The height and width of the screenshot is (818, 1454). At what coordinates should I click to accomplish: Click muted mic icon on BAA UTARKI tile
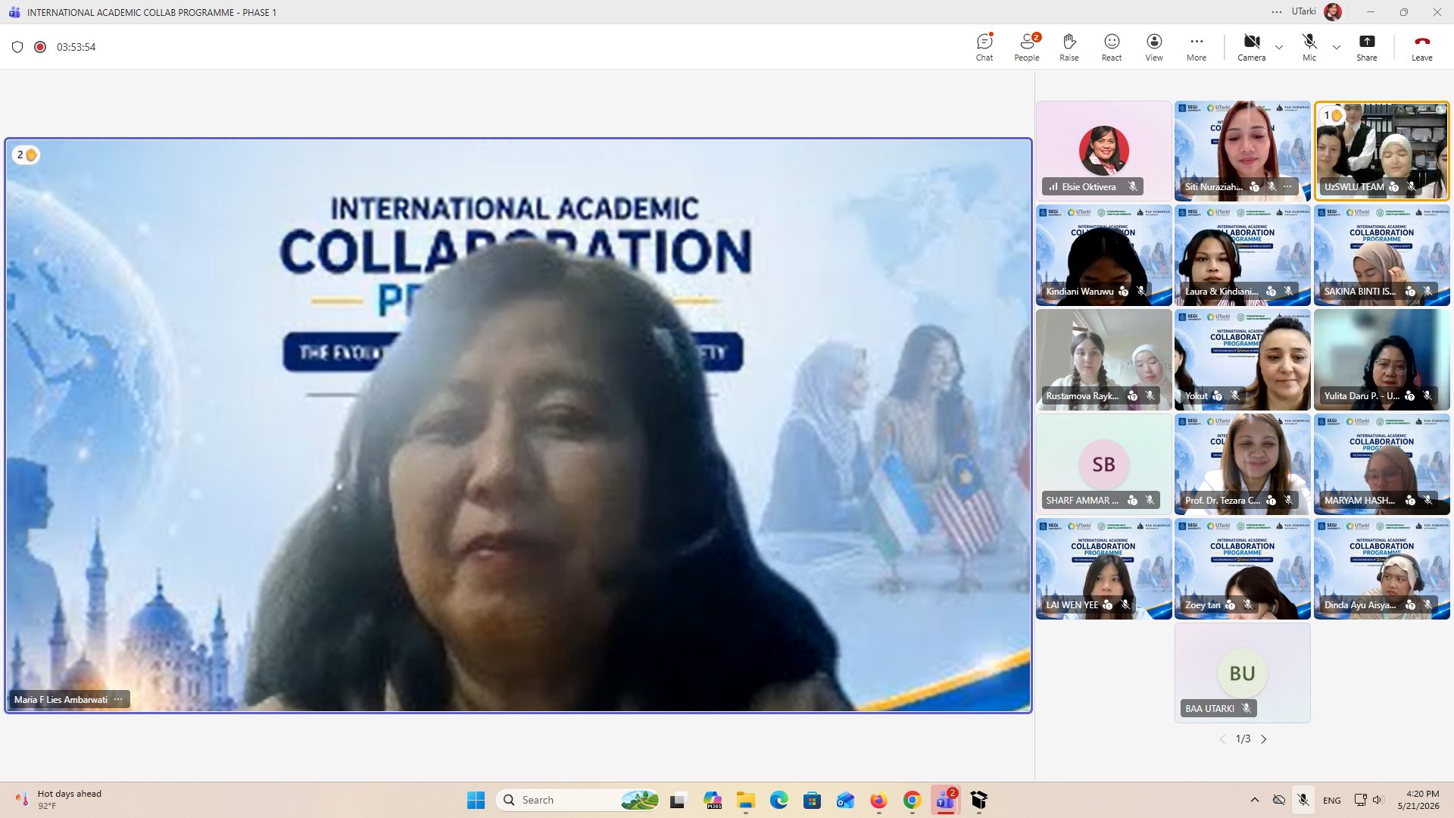pyautogui.click(x=1247, y=708)
